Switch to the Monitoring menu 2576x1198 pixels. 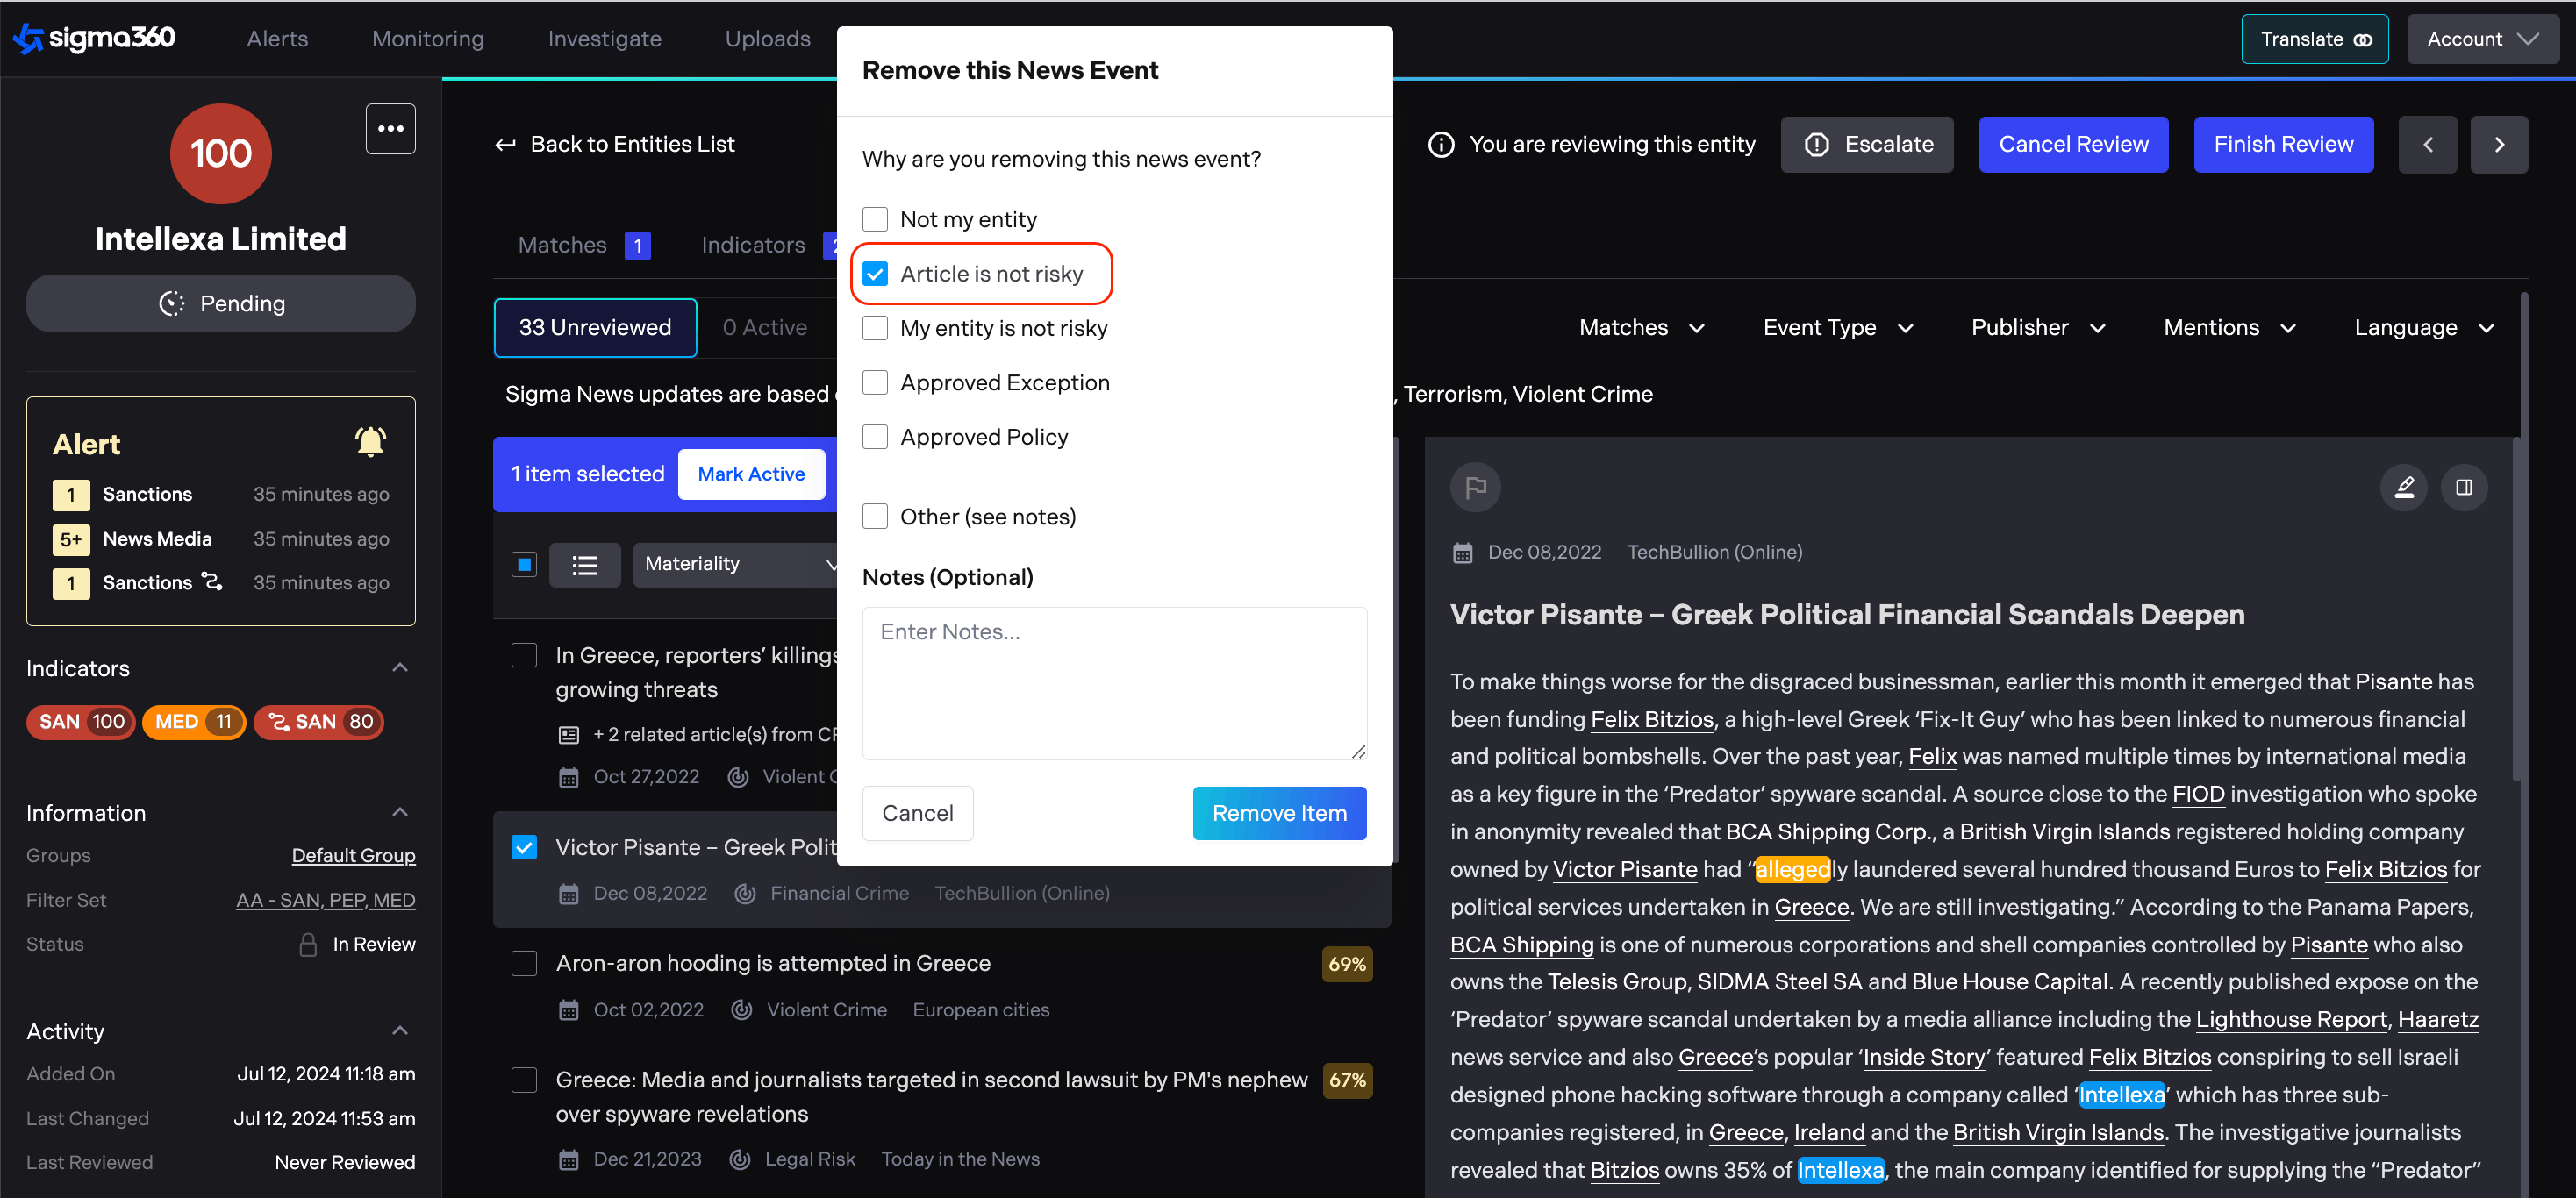point(427,39)
